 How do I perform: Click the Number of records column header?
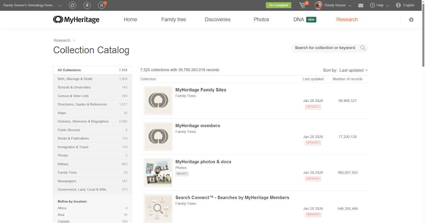(x=347, y=79)
